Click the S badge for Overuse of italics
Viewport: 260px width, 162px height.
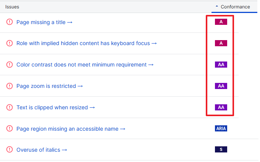pos(221,150)
